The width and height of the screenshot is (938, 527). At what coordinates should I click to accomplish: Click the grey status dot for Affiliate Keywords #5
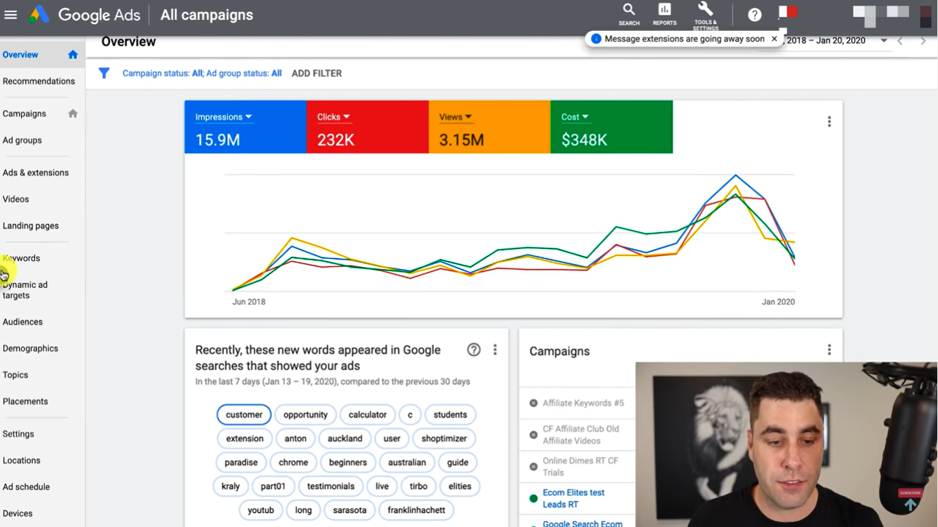pos(534,403)
